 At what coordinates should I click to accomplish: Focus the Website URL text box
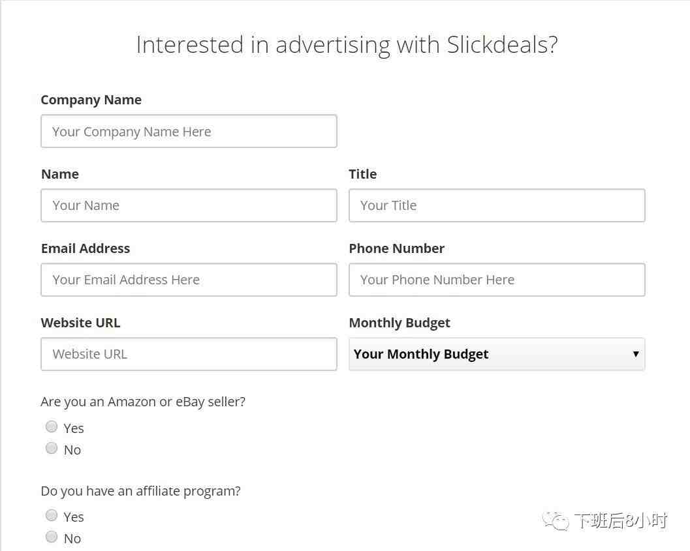click(189, 354)
